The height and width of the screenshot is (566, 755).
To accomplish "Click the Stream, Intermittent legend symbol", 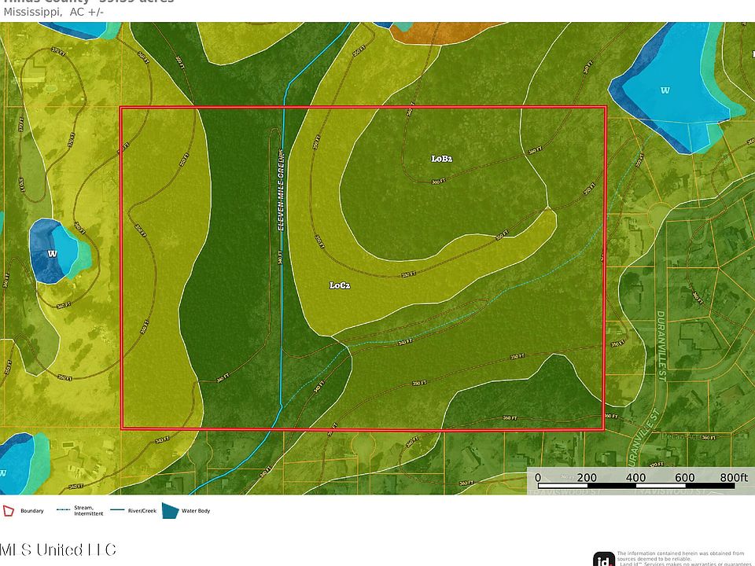I will tap(63, 510).
